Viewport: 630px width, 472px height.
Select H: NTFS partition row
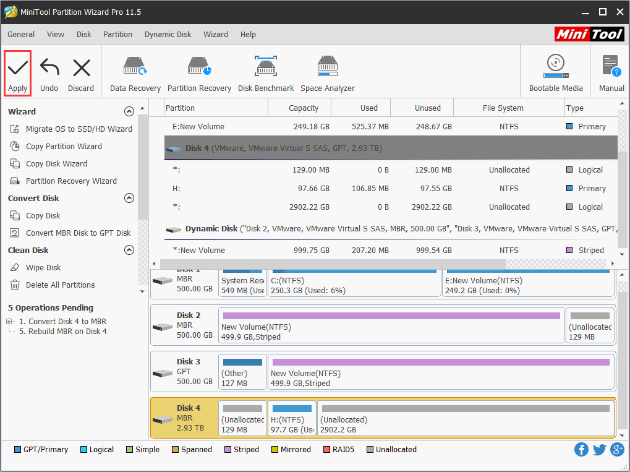391,188
